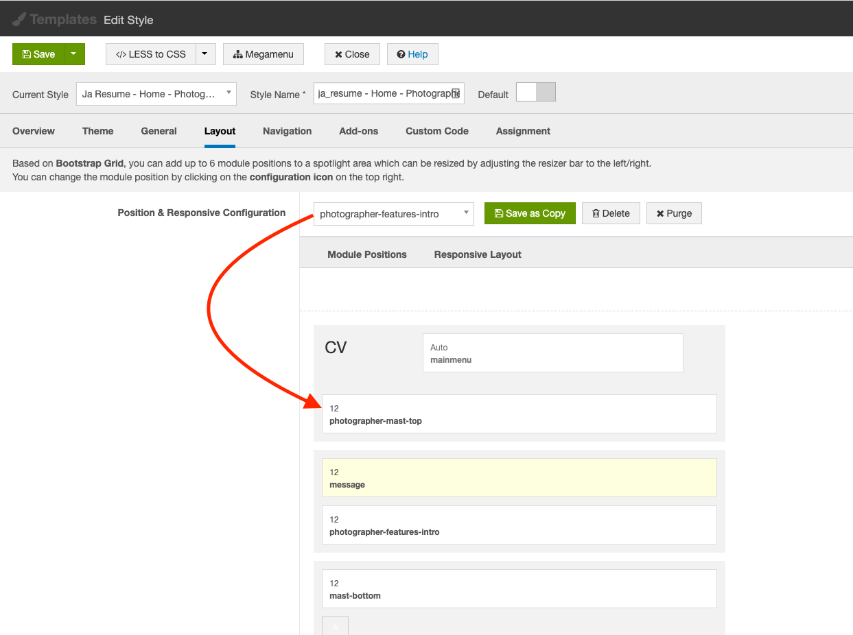853x635 pixels.
Task: Select the photographer-mast-top module position block
Action: point(519,414)
